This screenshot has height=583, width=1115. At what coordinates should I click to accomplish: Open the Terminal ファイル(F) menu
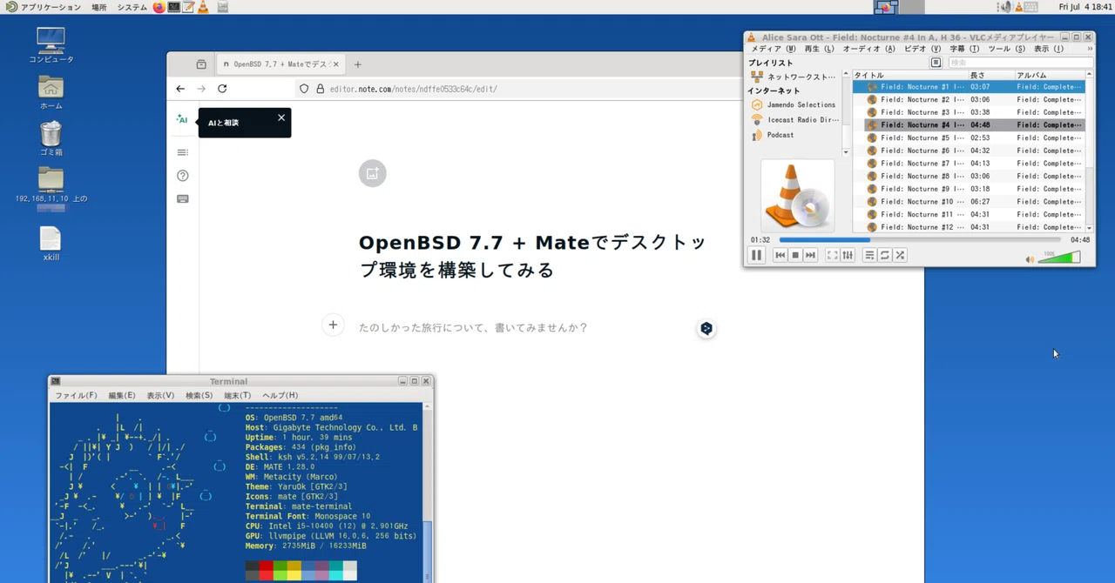(x=76, y=395)
